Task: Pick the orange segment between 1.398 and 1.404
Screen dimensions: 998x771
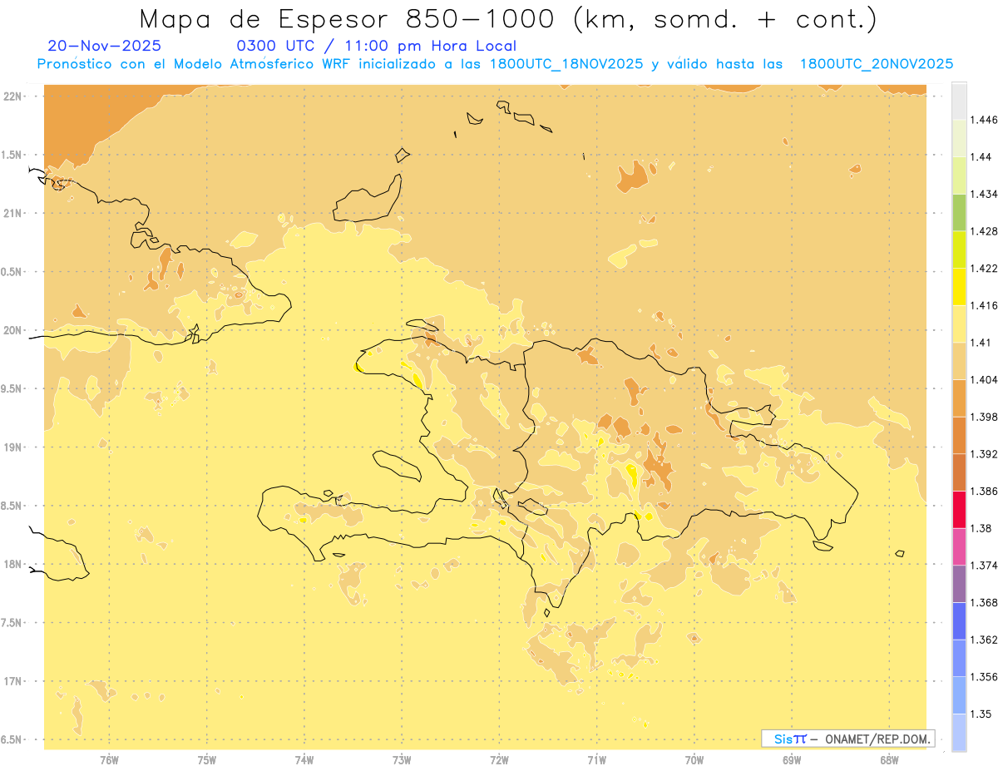Action: click(x=959, y=398)
